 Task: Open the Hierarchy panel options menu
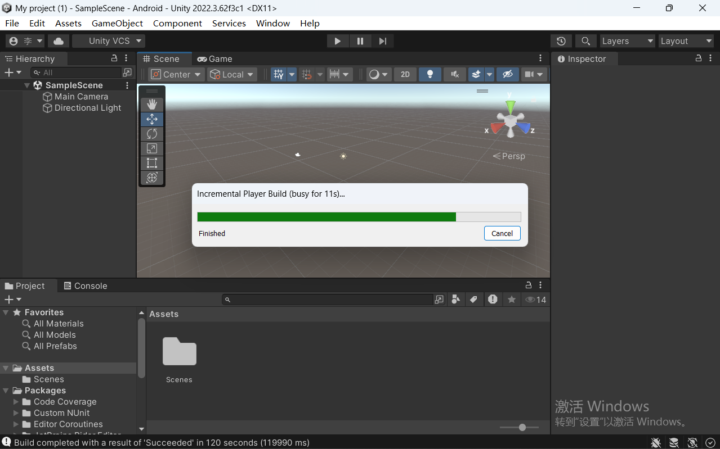click(x=127, y=58)
